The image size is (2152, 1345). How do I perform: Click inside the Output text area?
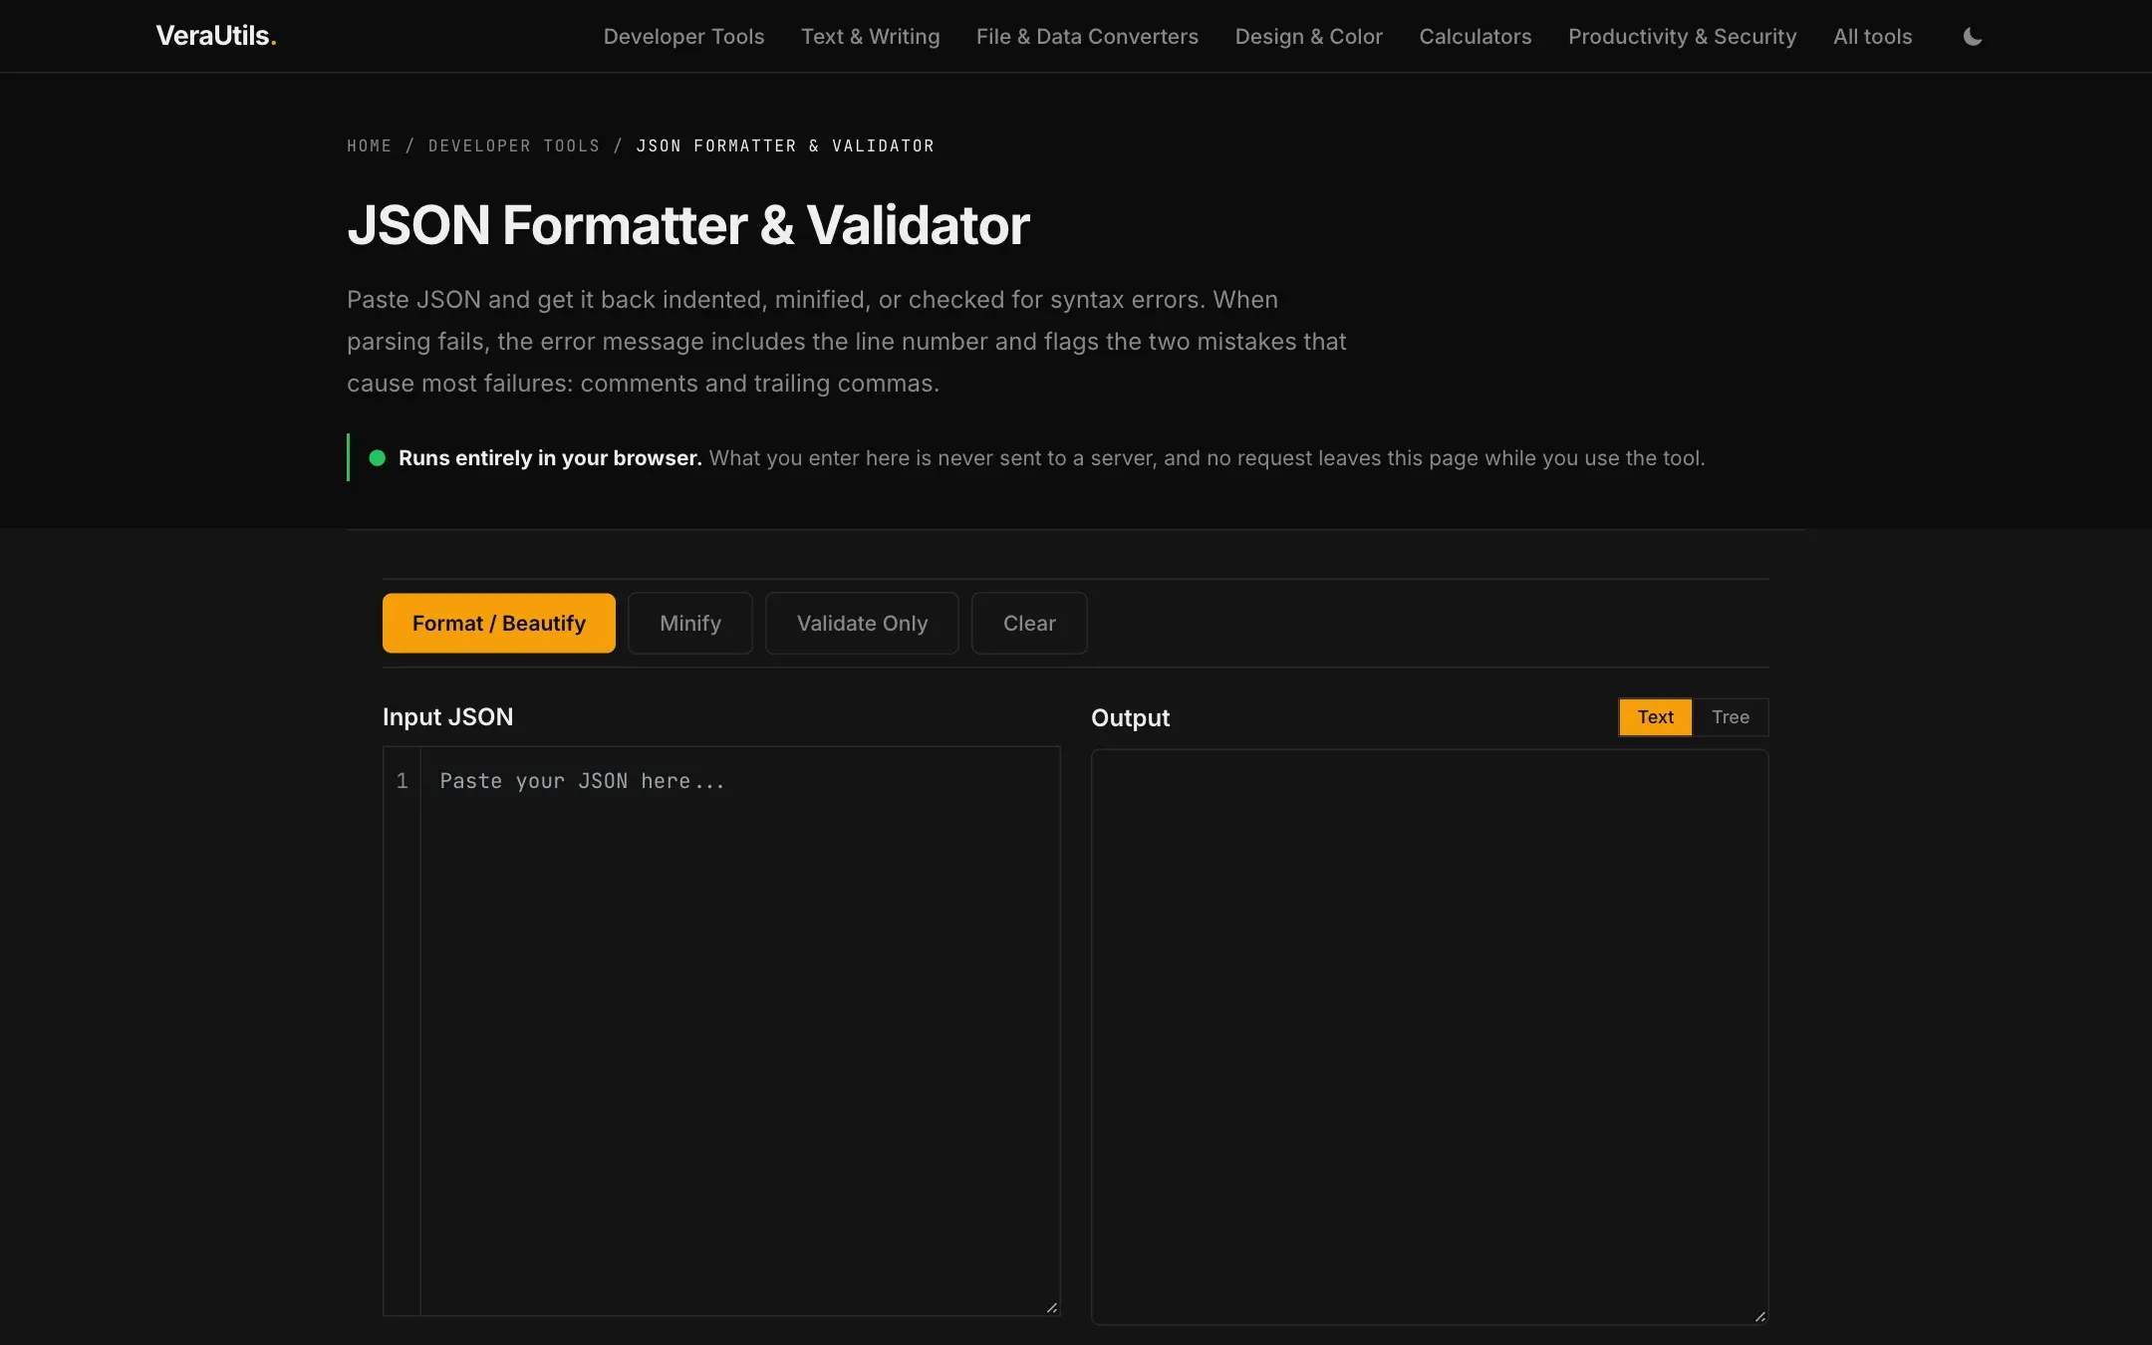coord(1430,1036)
